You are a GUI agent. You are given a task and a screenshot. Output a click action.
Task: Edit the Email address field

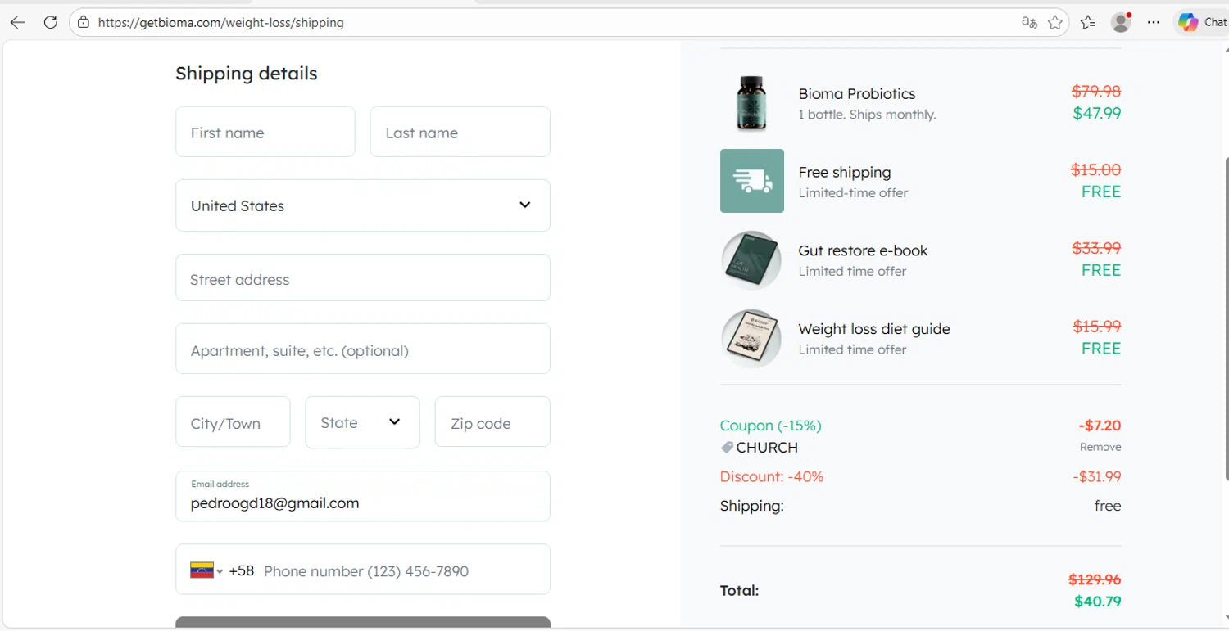tap(363, 496)
